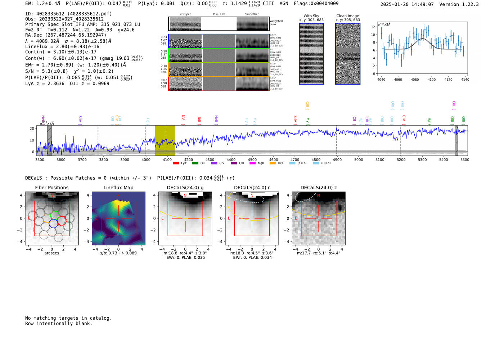Image resolution: width=504 pixels, height=343 pixels.
Task: Click the red CIV label near 5200
Action: 404,120
